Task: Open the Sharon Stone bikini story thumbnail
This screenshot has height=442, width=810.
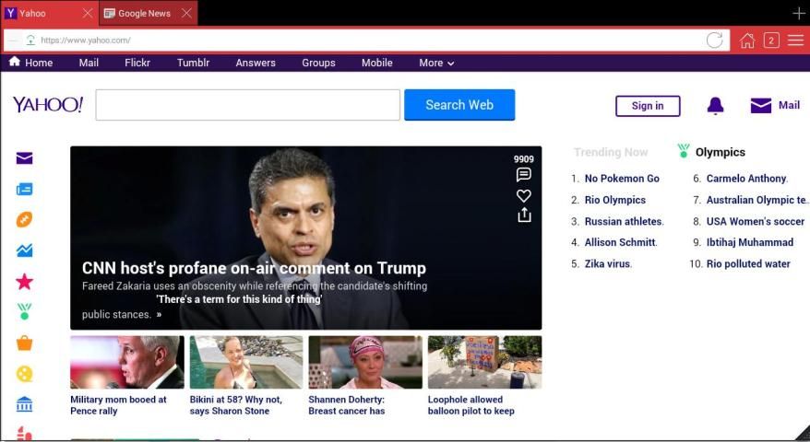Action: (x=246, y=362)
